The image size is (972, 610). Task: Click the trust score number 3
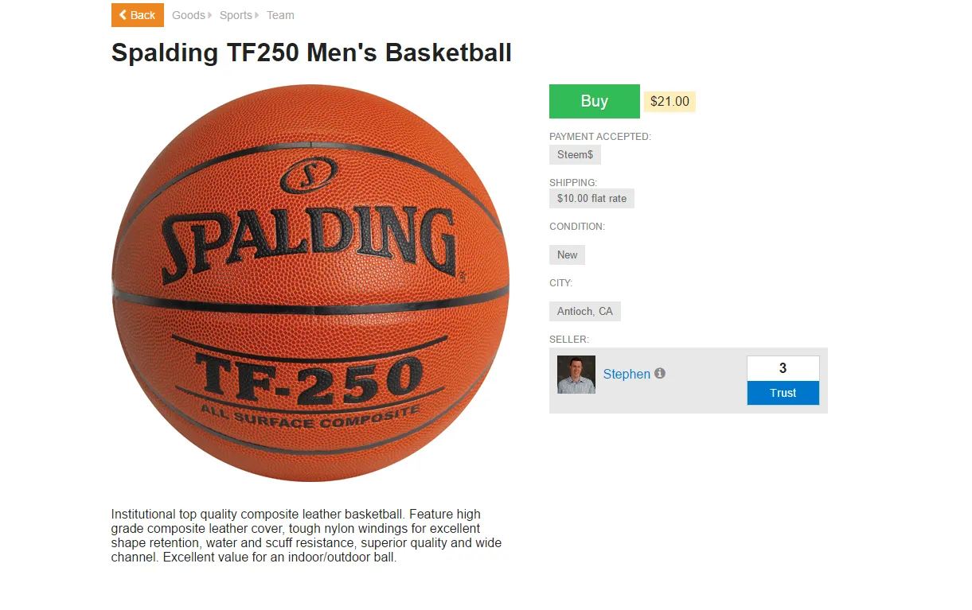(783, 368)
